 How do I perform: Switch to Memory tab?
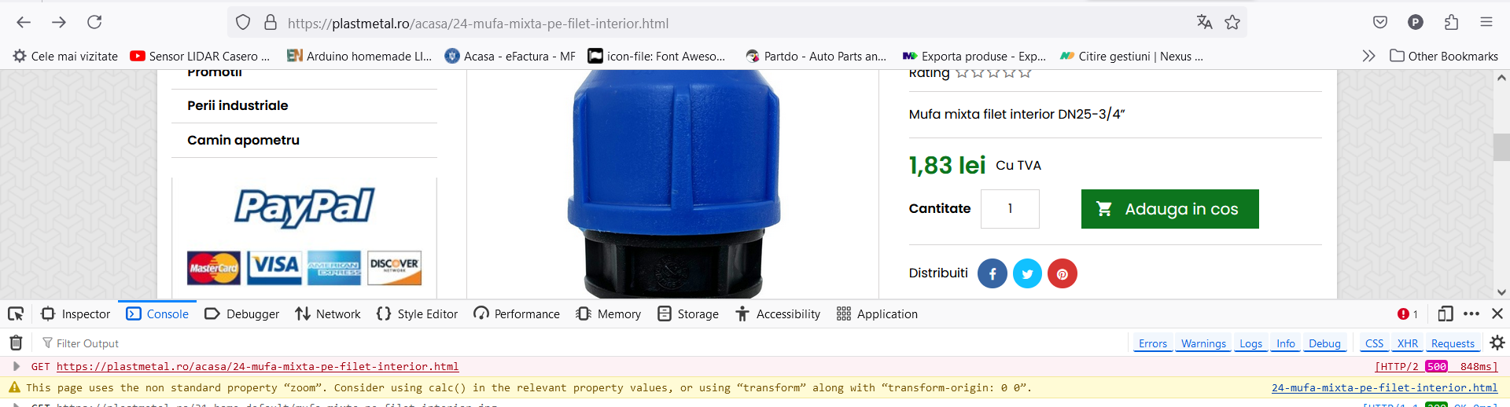(609, 313)
